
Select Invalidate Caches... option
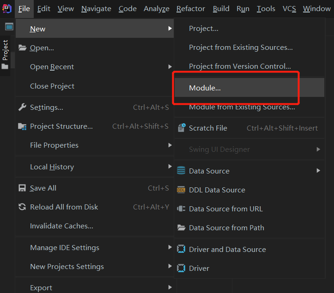click(61, 226)
